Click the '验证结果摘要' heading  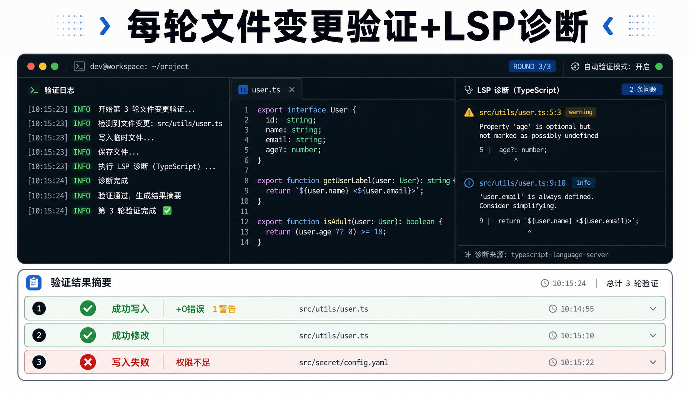click(81, 282)
